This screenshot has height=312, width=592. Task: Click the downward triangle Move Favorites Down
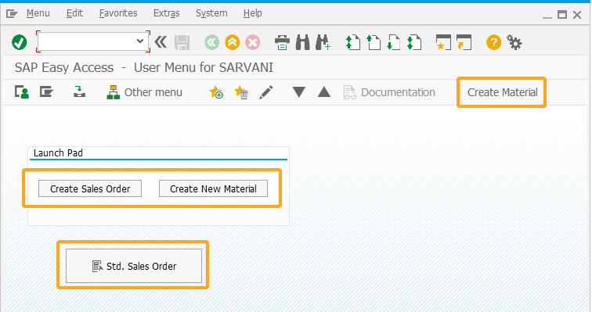pyautogui.click(x=298, y=92)
